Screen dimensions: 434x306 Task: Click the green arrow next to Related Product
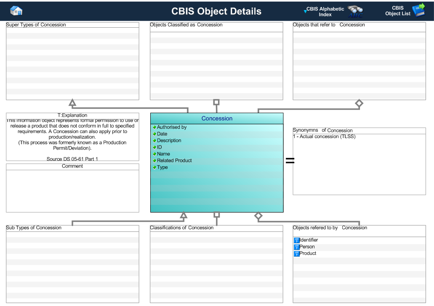click(154, 161)
